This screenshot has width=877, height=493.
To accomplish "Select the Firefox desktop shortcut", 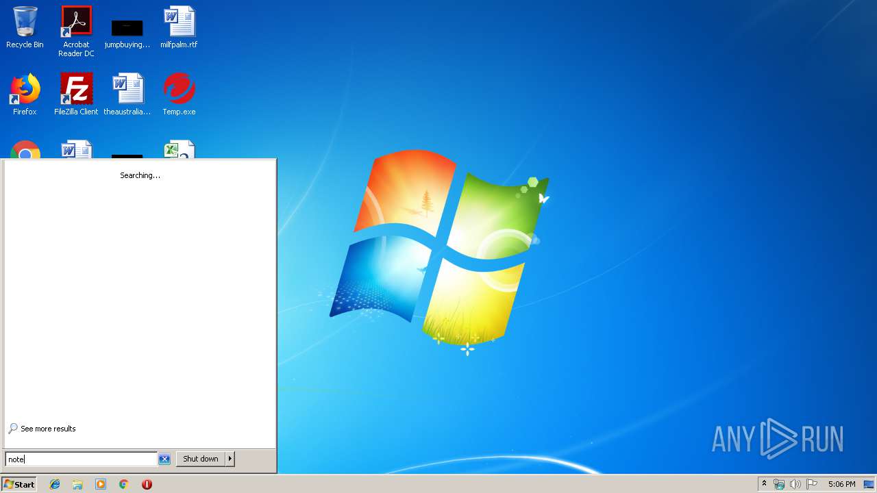I will [25, 94].
